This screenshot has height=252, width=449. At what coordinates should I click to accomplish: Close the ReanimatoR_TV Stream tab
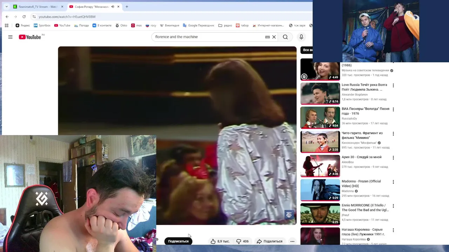[62, 7]
